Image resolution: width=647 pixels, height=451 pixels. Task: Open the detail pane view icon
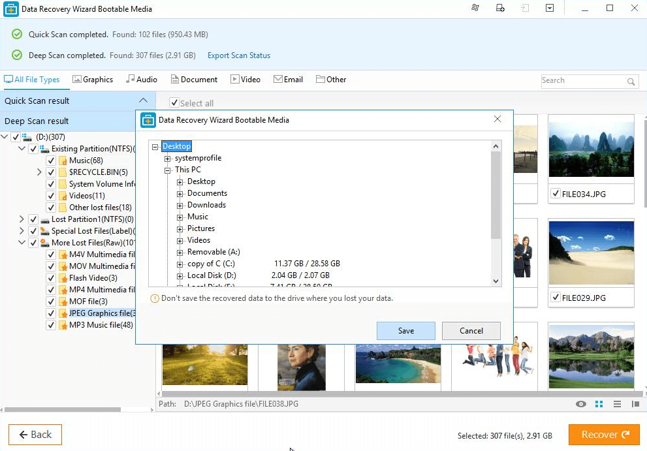[x=635, y=405]
